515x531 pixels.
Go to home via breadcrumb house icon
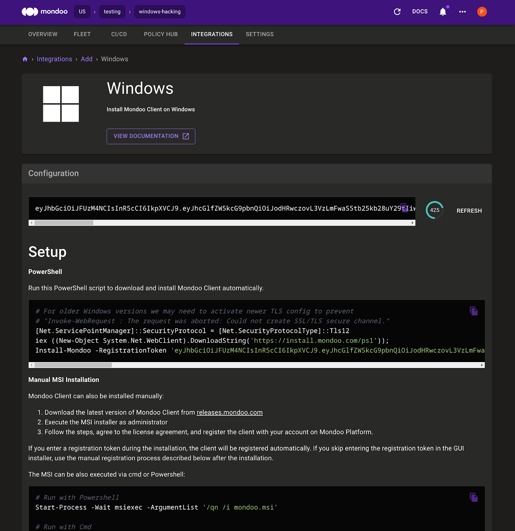25,59
